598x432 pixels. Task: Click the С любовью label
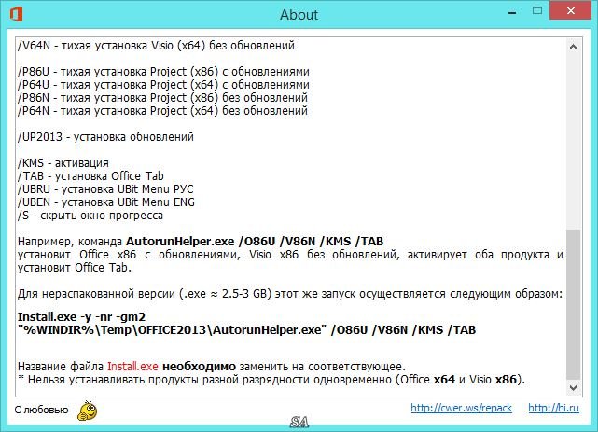(x=42, y=410)
